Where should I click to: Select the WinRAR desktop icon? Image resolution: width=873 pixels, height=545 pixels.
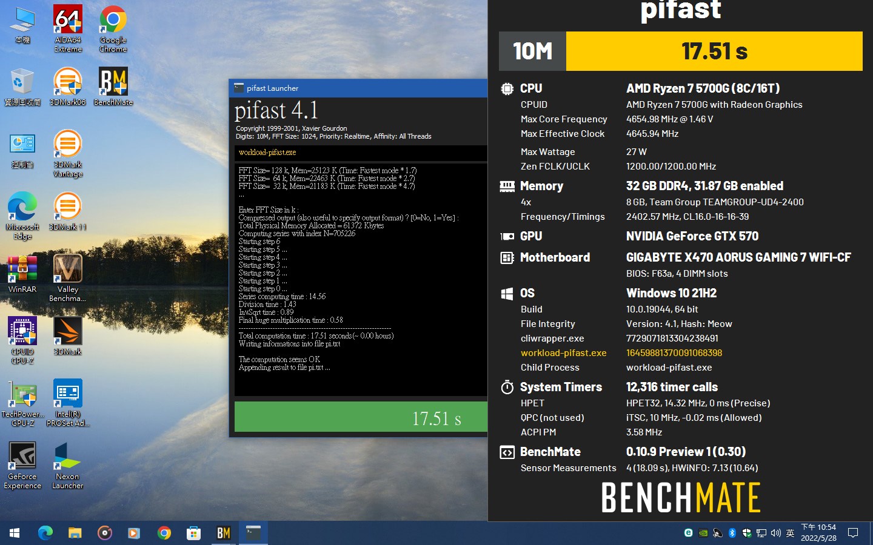(x=22, y=274)
